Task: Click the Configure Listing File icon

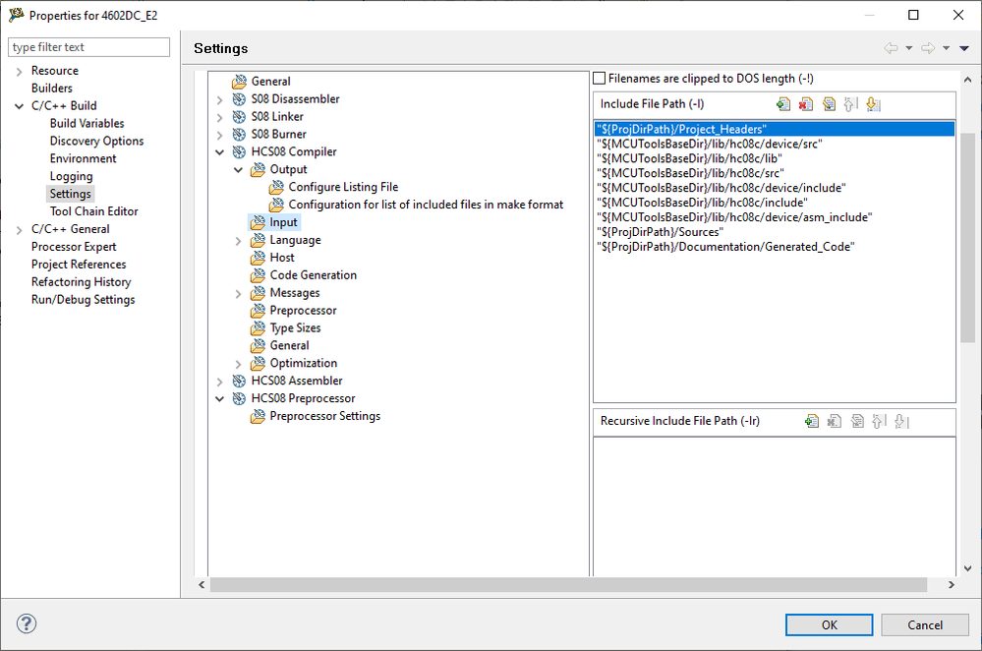Action: pyautogui.click(x=276, y=188)
